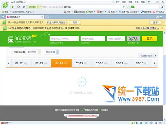
Task: Restore closed tab with undo arrow icon
Action: click(161, 17)
